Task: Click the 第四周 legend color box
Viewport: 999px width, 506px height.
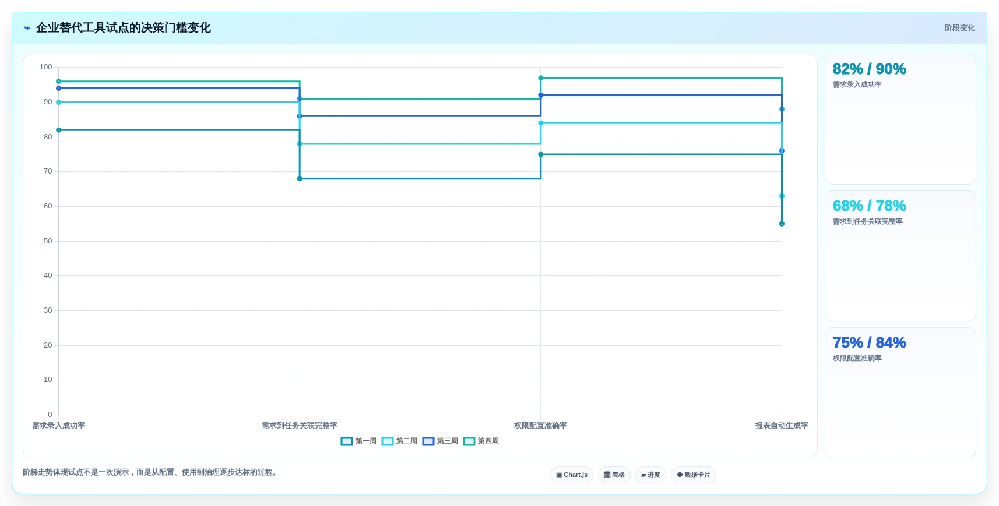Action: (469, 441)
